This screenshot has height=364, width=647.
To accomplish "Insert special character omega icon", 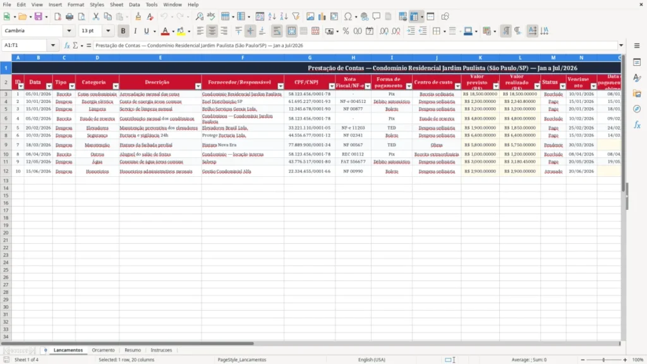I will click(348, 16).
